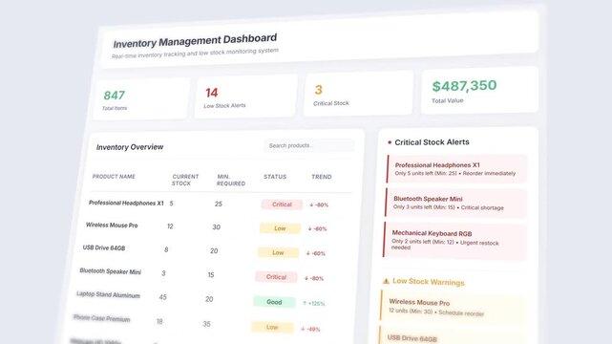Click Good badge for Laptop Stand Aluminum
This screenshot has height=344, width=612.
274,302
